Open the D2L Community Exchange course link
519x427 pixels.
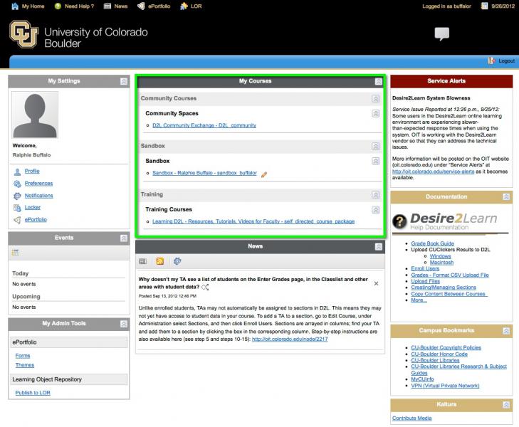pos(204,125)
